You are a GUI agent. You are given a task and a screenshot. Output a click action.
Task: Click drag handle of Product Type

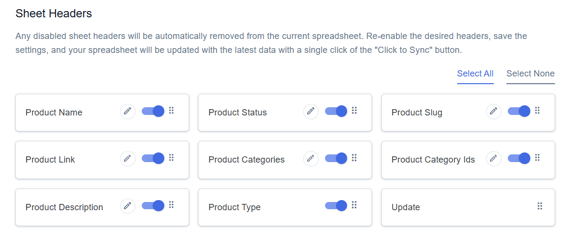click(354, 205)
